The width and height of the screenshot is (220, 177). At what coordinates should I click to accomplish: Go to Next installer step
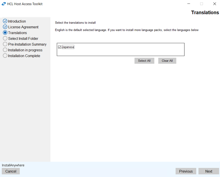click(209, 171)
